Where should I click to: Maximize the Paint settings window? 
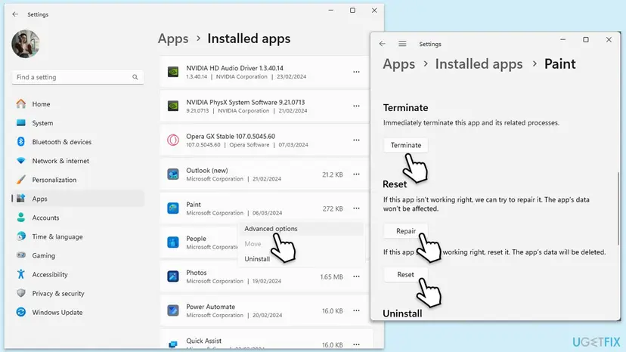(586, 39)
